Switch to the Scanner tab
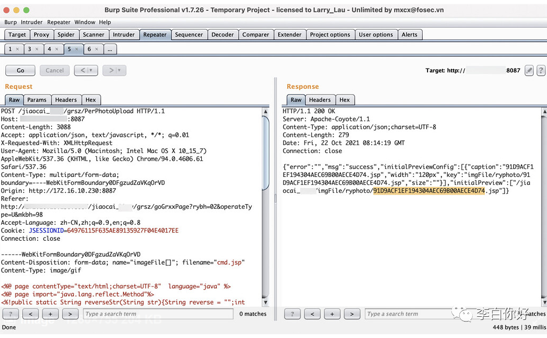Screen dimensions: 547x338 point(93,35)
